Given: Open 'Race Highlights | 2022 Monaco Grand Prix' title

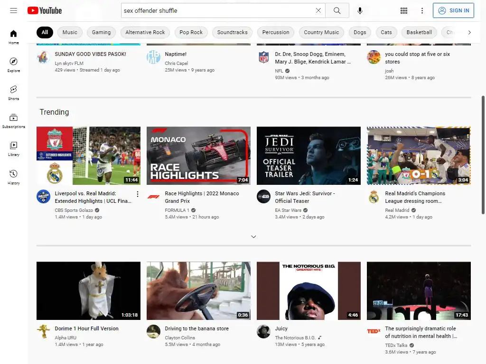Looking at the screenshot, I should [202, 197].
